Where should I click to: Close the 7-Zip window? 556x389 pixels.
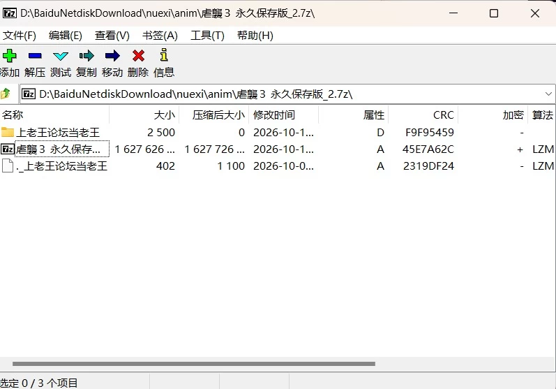click(x=535, y=13)
